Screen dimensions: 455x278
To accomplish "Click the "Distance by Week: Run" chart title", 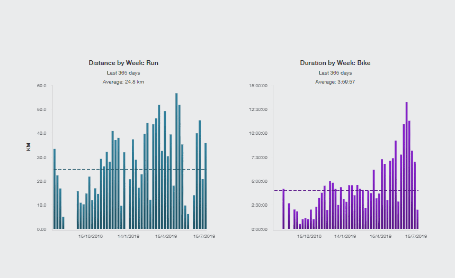I will [x=123, y=63].
